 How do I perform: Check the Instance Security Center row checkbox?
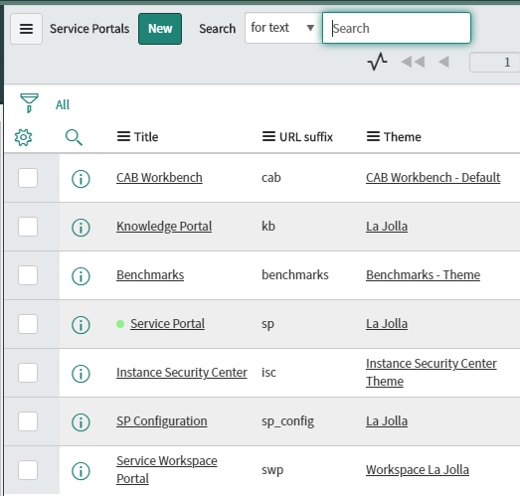coord(28,373)
